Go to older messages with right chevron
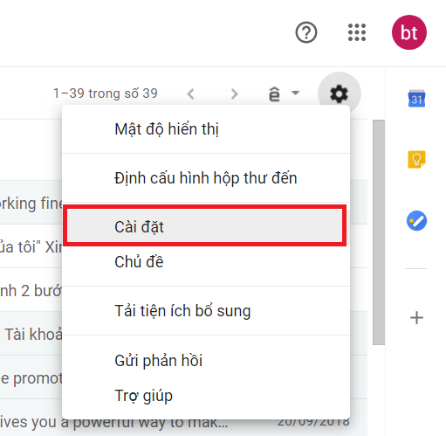446x436 pixels. [234, 93]
